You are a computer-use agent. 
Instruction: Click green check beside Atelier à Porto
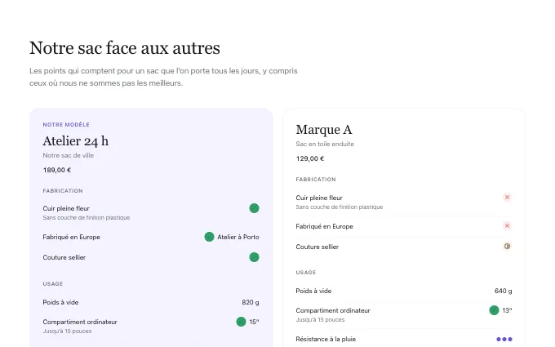(x=209, y=237)
